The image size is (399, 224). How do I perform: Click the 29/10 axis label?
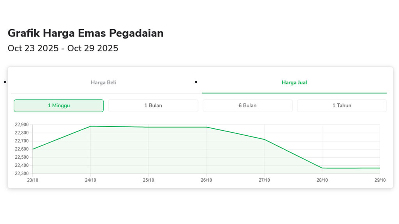[x=380, y=180]
